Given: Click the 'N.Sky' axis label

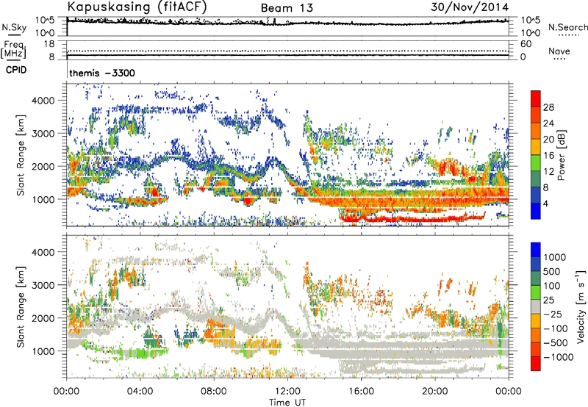Looking at the screenshot, I should (x=14, y=27).
